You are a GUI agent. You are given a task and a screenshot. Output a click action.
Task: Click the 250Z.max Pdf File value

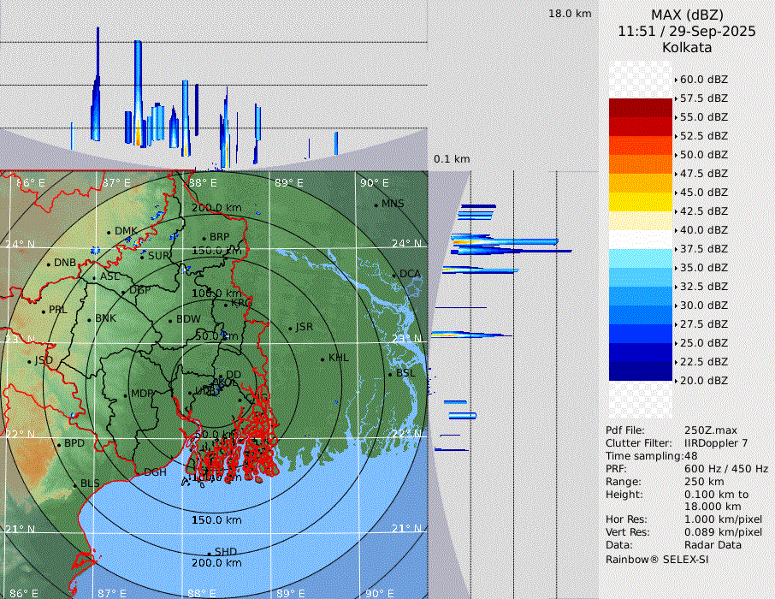tap(710, 430)
